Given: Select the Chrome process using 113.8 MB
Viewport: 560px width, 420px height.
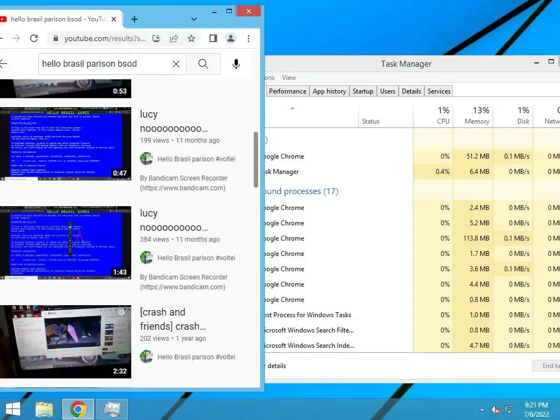Looking at the screenshot, I should 412,238.
